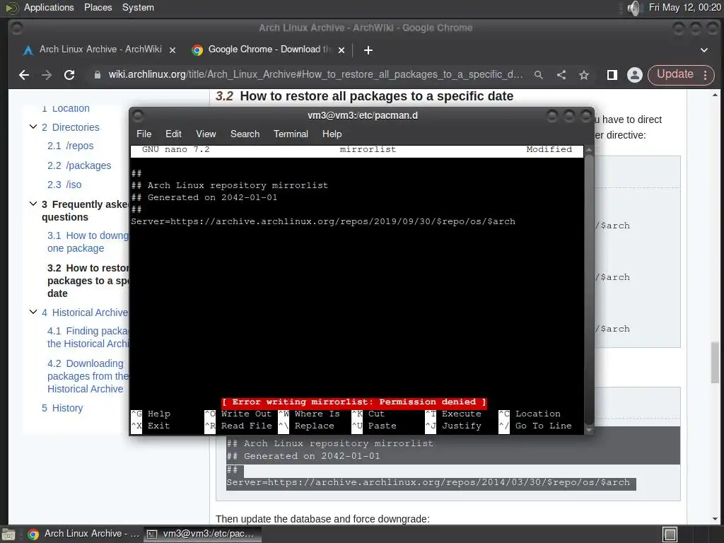Switch to Google Chrome - Download tab
The image size is (724, 543).
pyautogui.click(x=269, y=49)
